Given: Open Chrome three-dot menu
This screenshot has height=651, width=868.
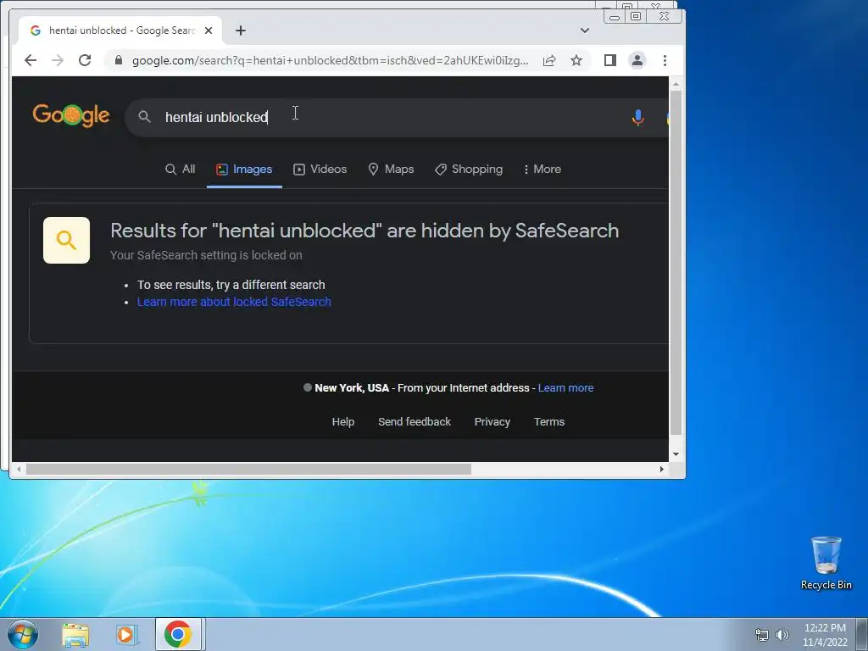Looking at the screenshot, I should (x=665, y=60).
